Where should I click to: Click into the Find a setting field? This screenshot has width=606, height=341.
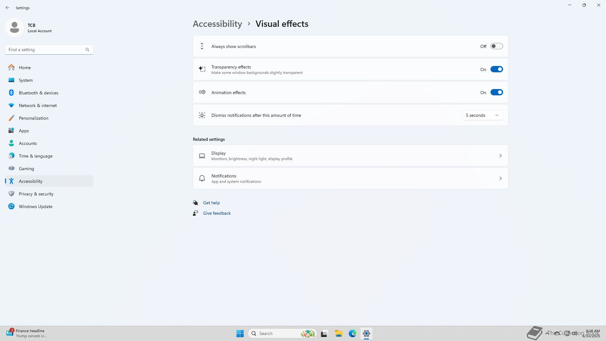coord(44,50)
